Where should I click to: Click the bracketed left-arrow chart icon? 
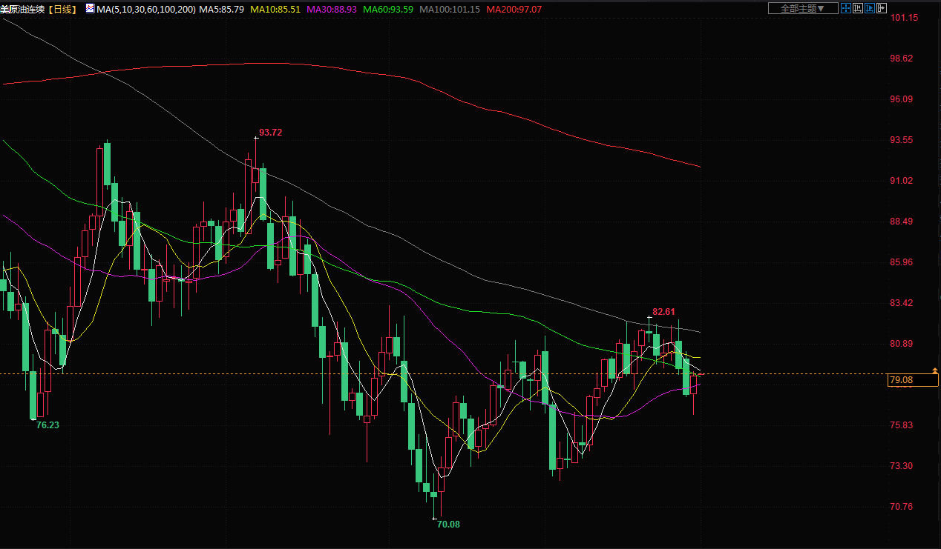858,8
